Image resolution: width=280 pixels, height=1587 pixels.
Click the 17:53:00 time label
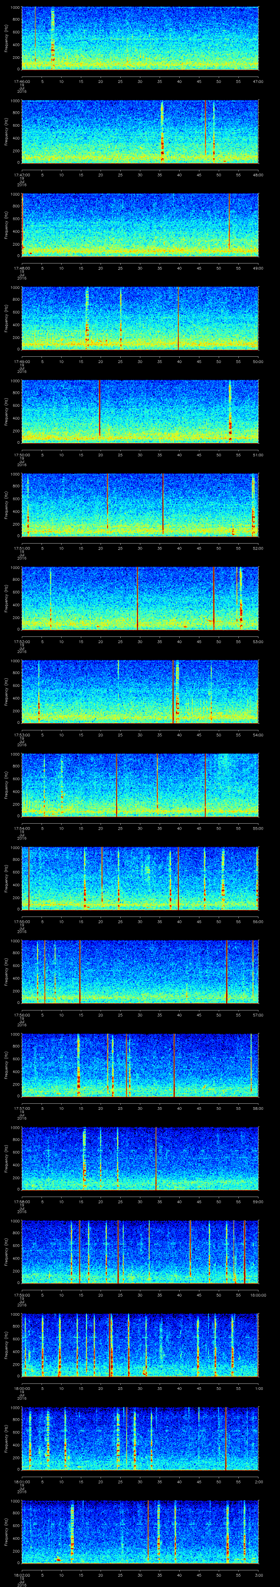pyautogui.click(x=22, y=735)
